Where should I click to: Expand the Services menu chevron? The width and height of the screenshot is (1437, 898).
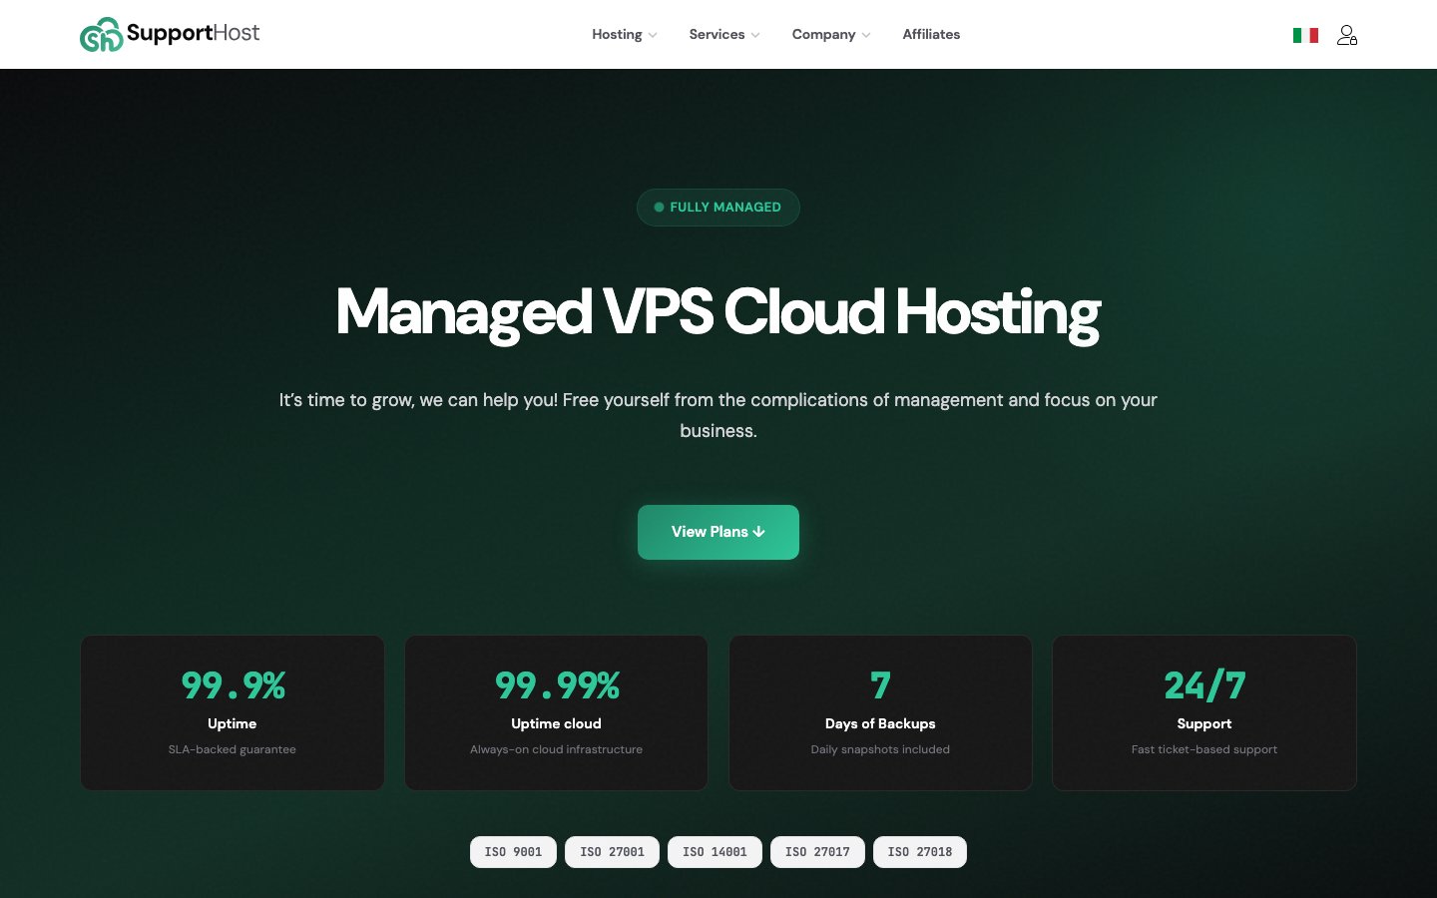click(755, 35)
